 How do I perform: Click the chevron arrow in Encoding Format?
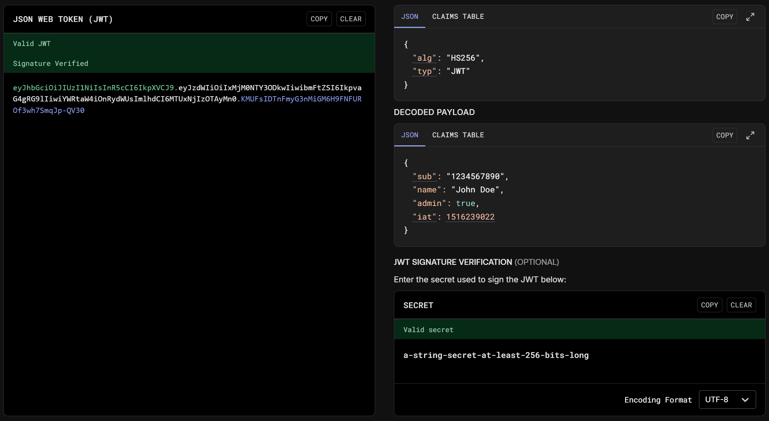[x=745, y=400]
